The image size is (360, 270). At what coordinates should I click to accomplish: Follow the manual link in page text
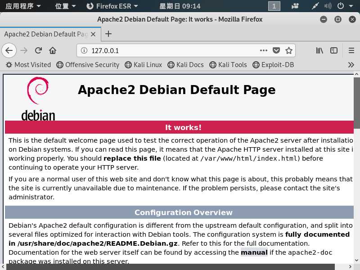click(254, 252)
